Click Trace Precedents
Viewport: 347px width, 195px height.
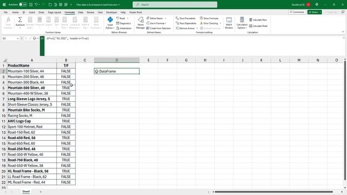coord(185,18)
